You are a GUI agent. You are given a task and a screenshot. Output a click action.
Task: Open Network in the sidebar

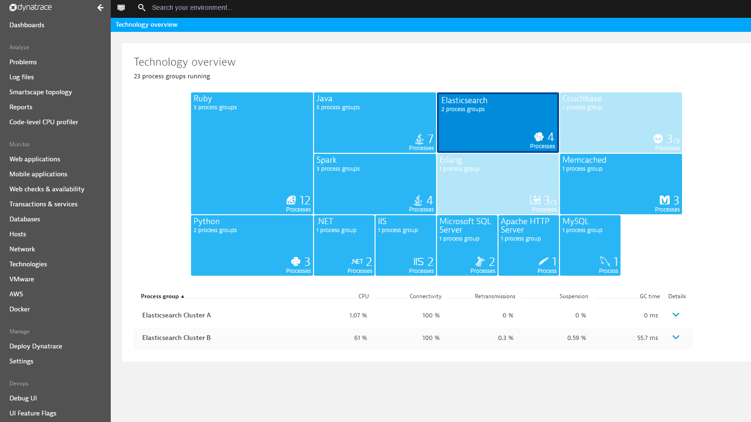(x=23, y=249)
